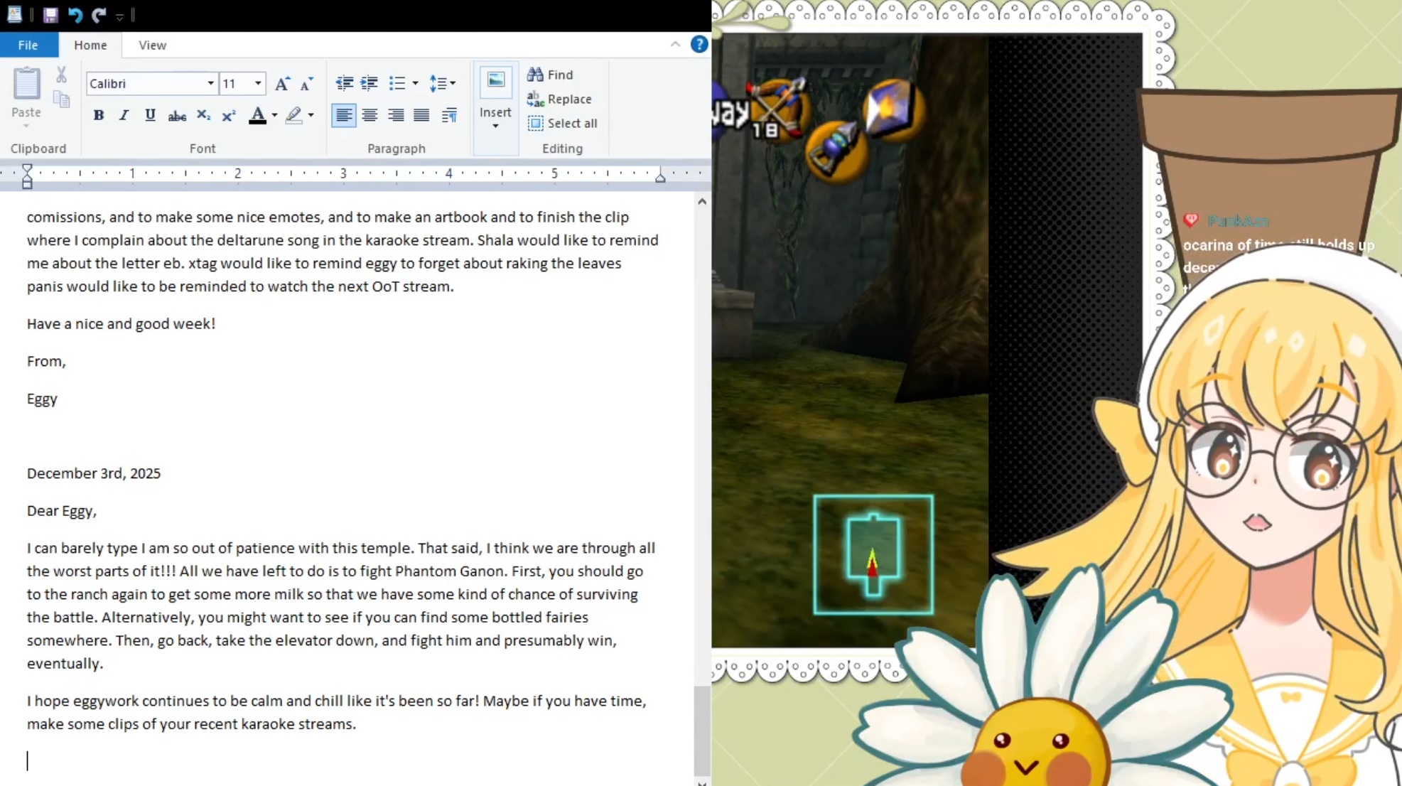
Task: Center align the paragraph
Action: (370, 115)
